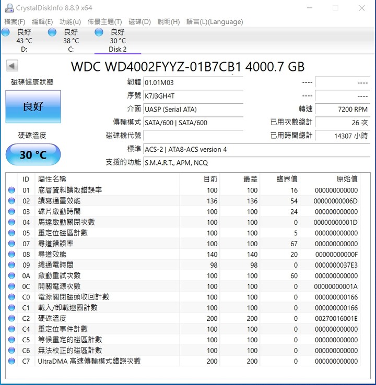Click the blue status orb for drive C:
Viewport: 376px width, 385px height.
[52, 32]
